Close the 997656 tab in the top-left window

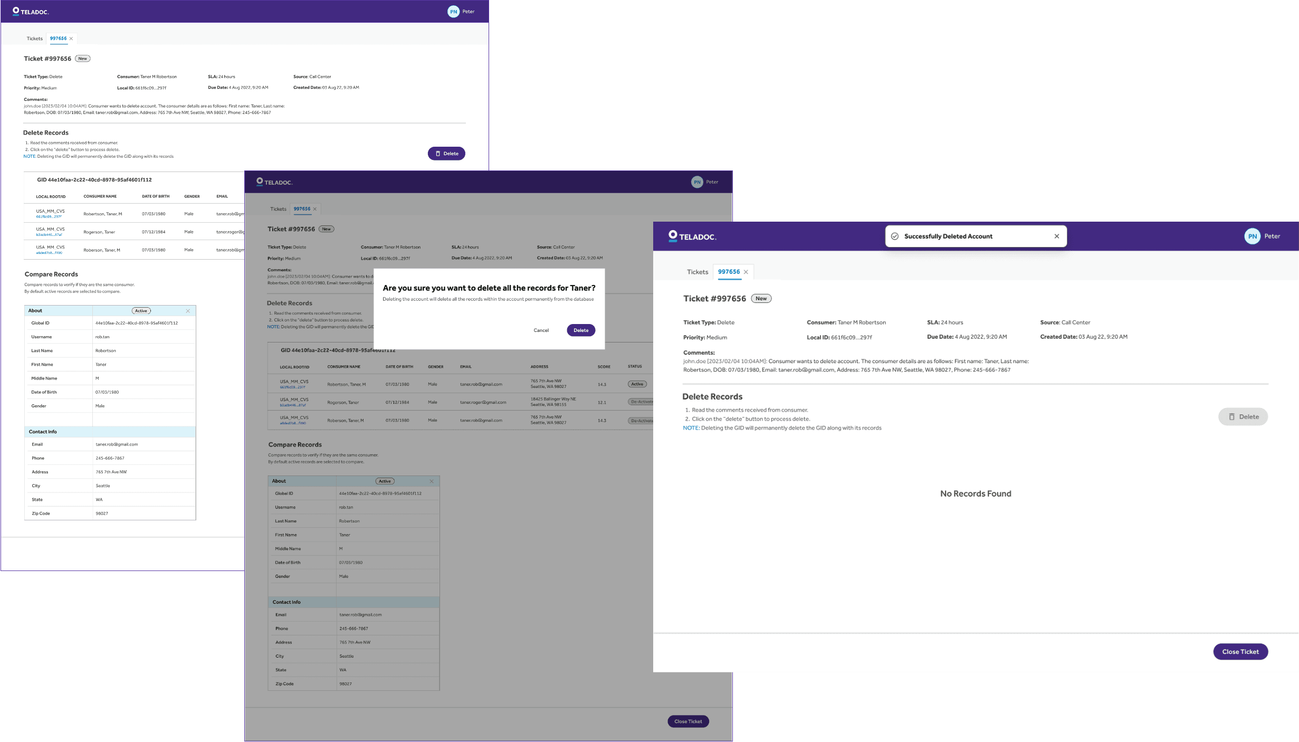pyautogui.click(x=71, y=39)
